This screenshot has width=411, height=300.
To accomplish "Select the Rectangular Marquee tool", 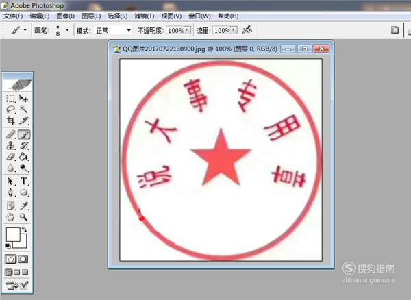I will pyautogui.click(x=11, y=99).
